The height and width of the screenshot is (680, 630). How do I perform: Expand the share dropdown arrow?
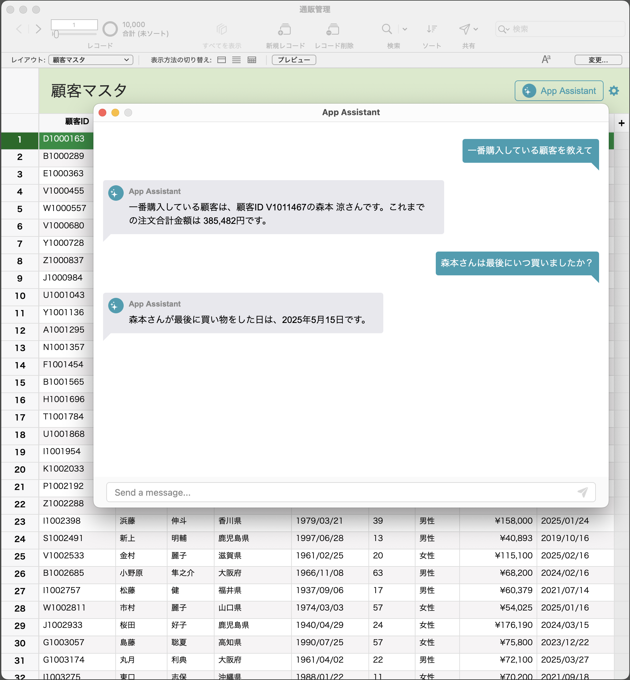(x=476, y=29)
